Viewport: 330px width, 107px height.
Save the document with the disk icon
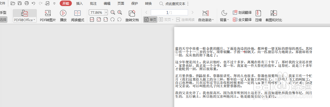point(20,3)
